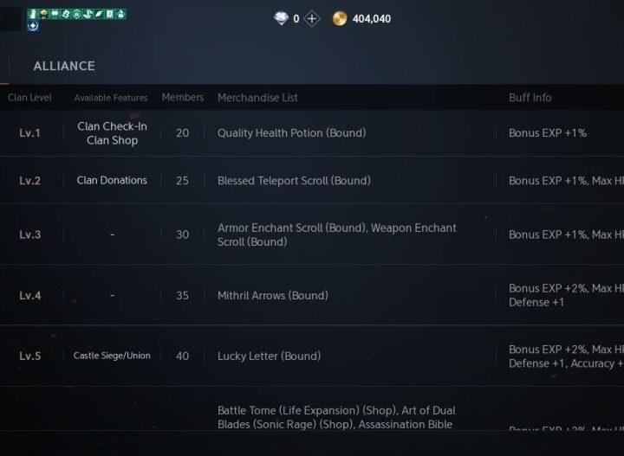
Task: Select the Clan Check-In feature text
Action: point(112,126)
